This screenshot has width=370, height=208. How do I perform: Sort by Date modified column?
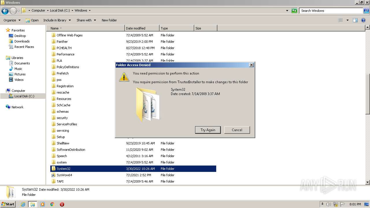point(142,28)
